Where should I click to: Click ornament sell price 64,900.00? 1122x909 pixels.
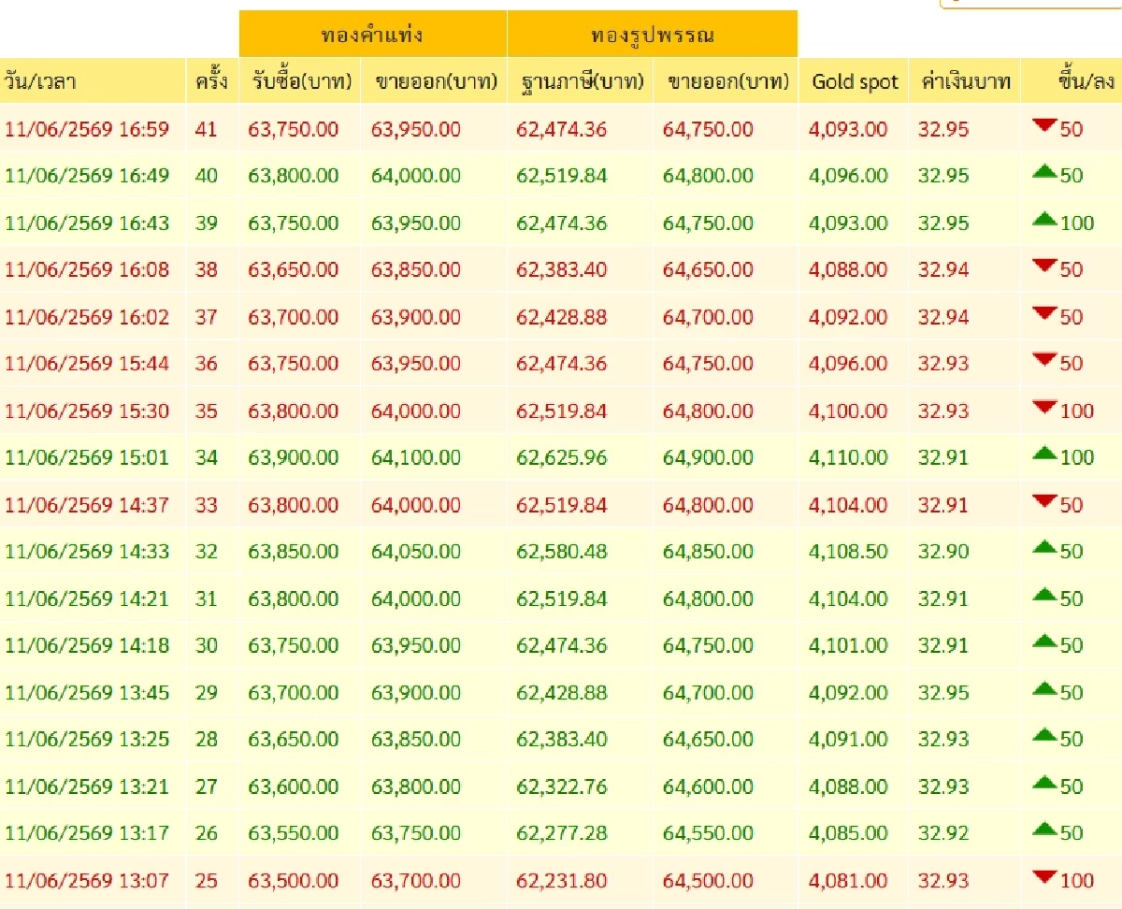708,457
